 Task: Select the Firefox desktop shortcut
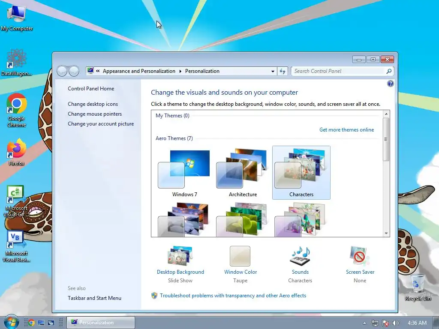click(17, 152)
